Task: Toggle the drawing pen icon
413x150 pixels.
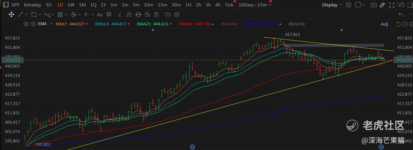Action: click(x=382, y=5)
